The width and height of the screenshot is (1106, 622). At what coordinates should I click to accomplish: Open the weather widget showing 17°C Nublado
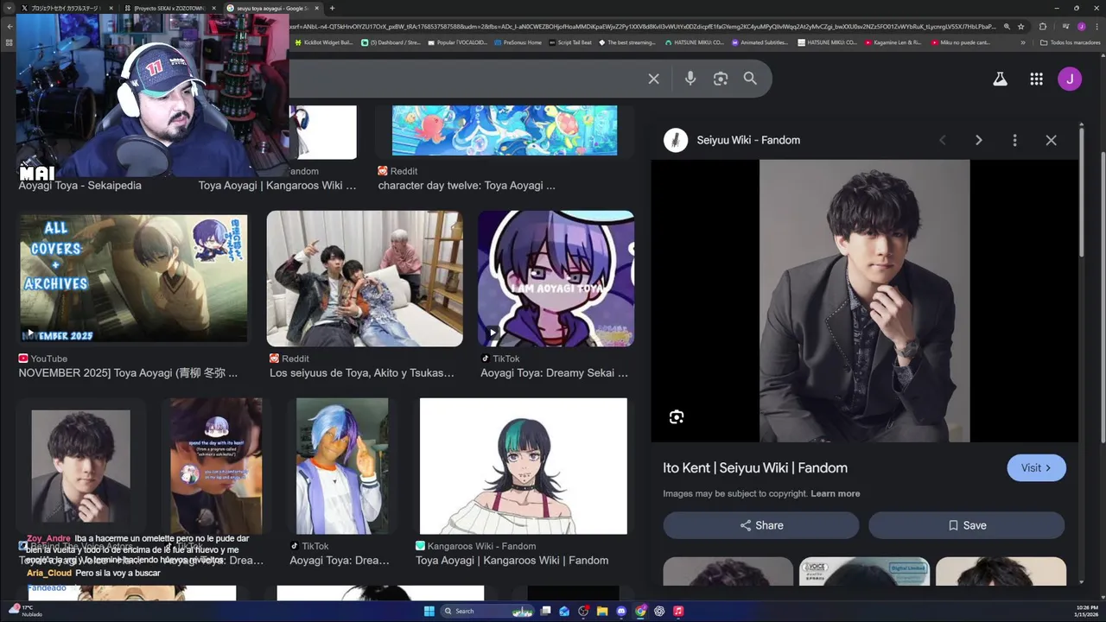pyautogui.click(x=24, y=611)
